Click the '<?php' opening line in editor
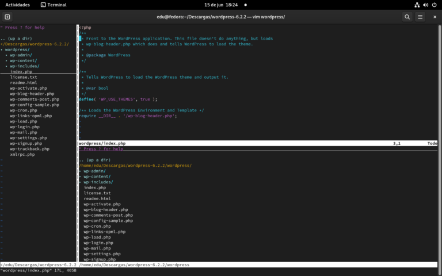The width and height of the screenshot is (442, 276). coord(85,28)
